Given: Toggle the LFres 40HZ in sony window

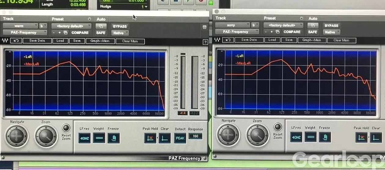Looking at the screenshot, I should pos(296,137).
